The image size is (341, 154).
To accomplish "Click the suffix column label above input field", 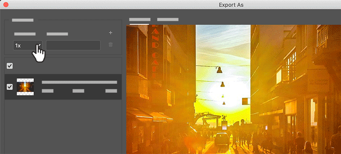I will [x=57, y=34].
